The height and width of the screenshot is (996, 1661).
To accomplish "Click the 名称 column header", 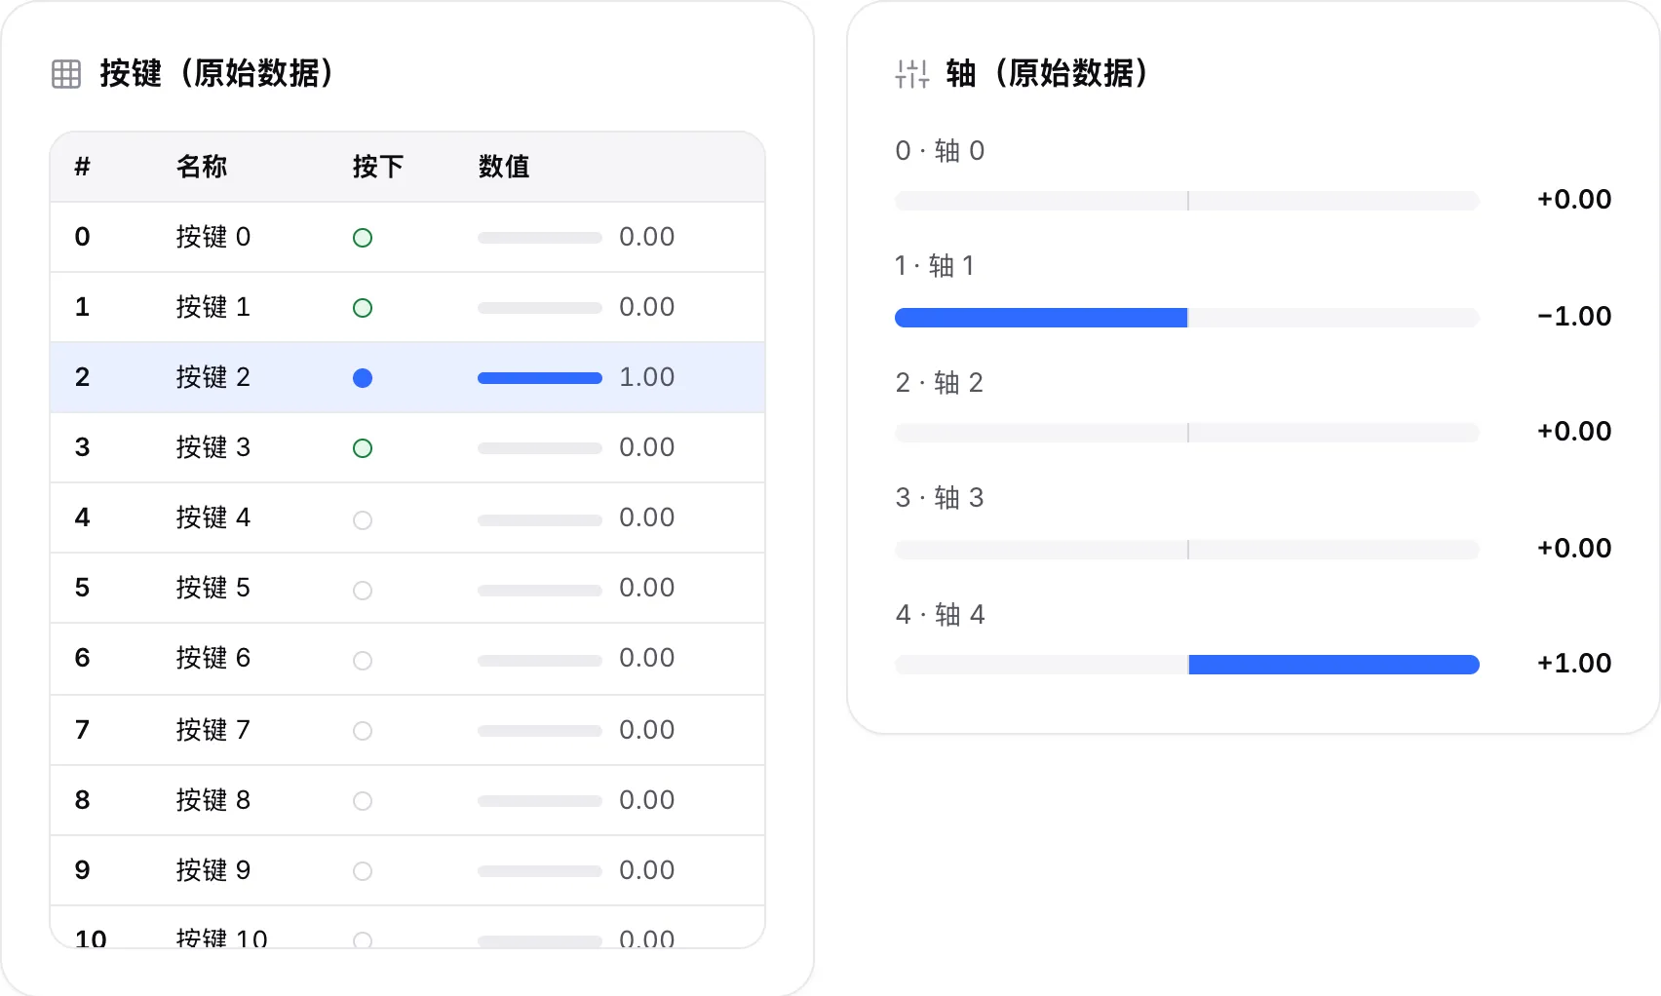I will 202,167.
